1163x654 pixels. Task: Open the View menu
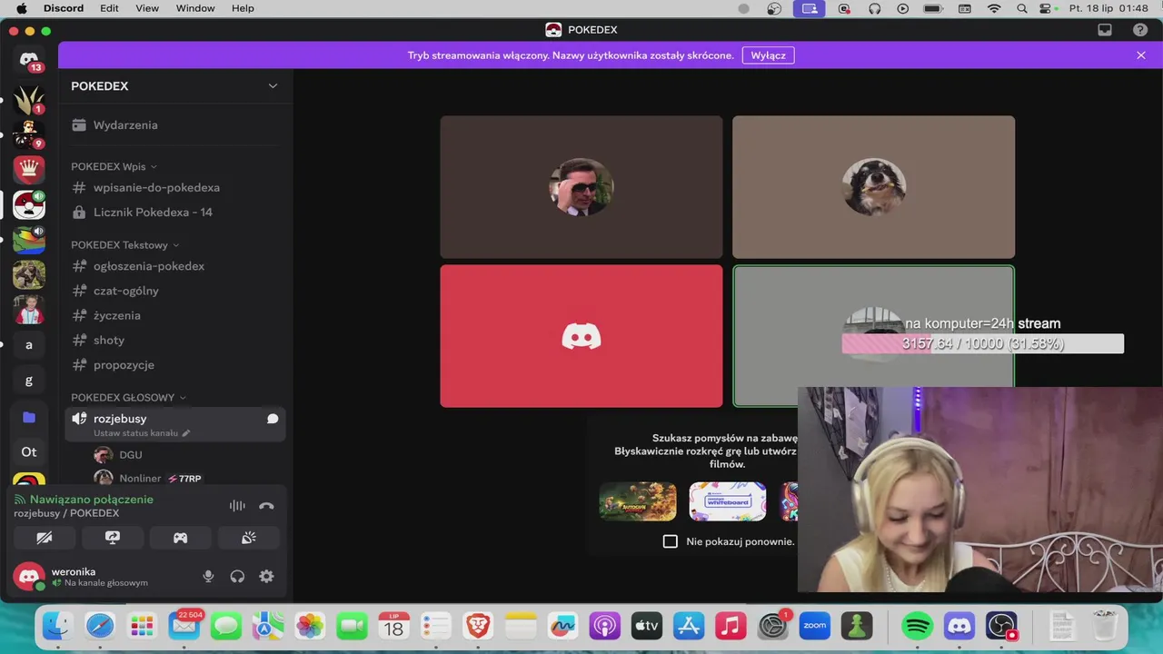tap(147, 8)
